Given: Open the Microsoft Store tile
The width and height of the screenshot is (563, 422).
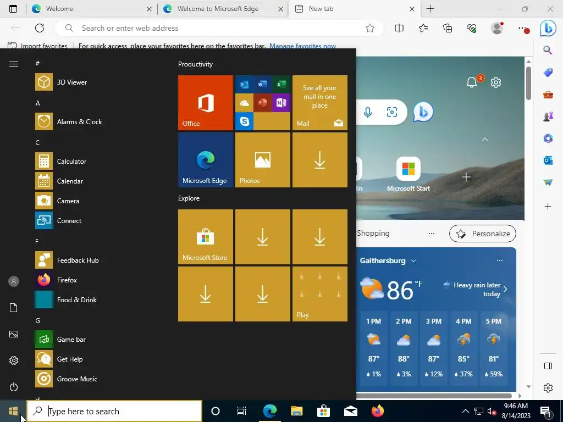Looking at the screenshot, I should click(206, 237).
